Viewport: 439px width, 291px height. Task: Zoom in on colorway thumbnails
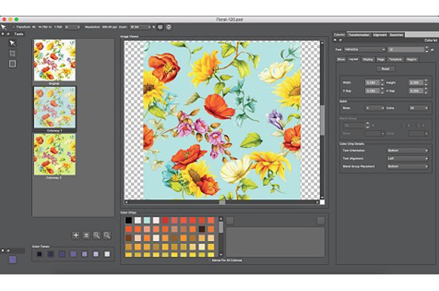[x=97, y=235]
